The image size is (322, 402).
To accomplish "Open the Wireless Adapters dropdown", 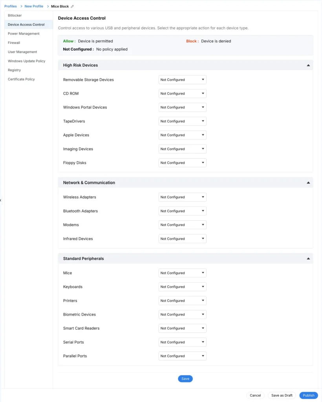I will click(182, 197).
